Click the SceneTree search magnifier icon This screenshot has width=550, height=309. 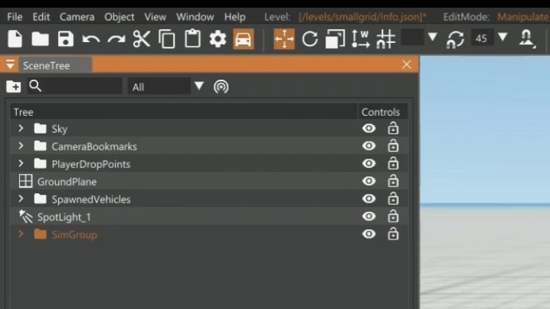pos(35,86)
